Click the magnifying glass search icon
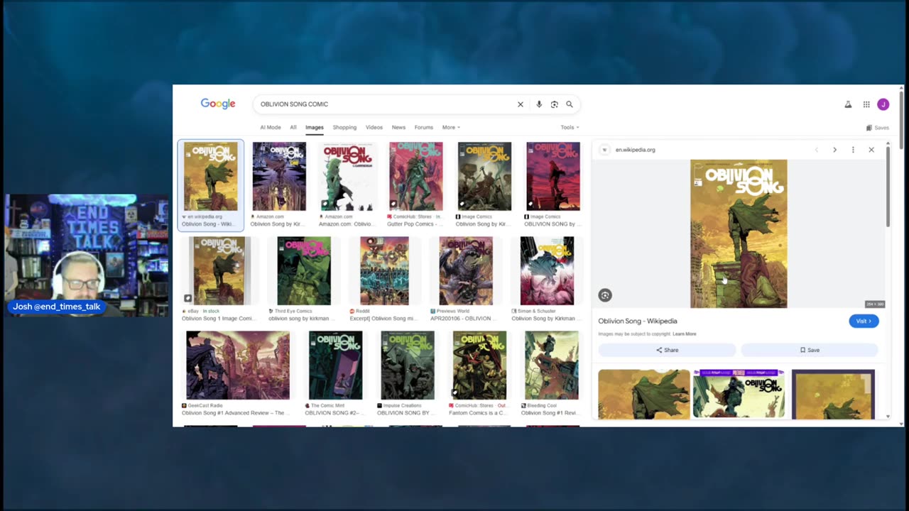This screenshot has height=511, width=909. tap(570, 104)
